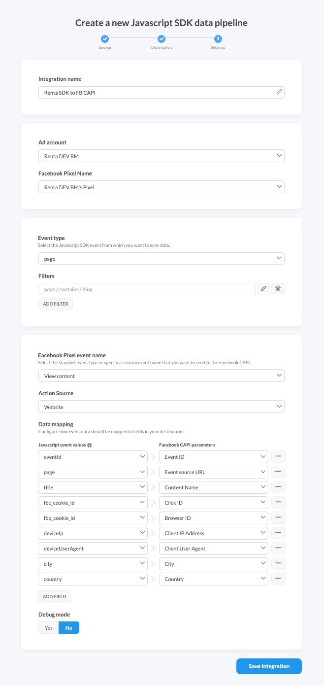
Task: Edit the filter using its pencil icon
Action: click(x=263, y=289)
